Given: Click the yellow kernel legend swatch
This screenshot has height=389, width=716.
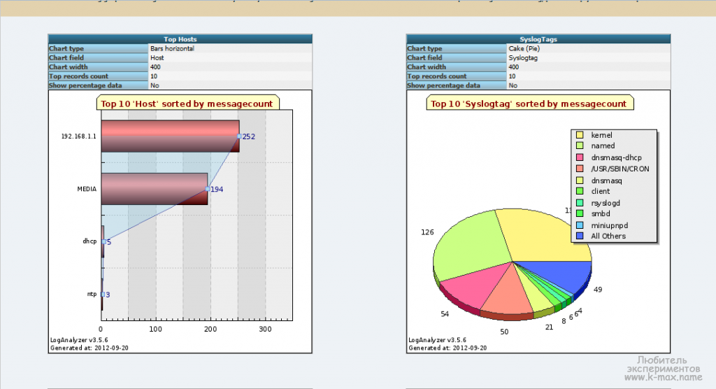Looking at the screenshot, I should point(579,135).
